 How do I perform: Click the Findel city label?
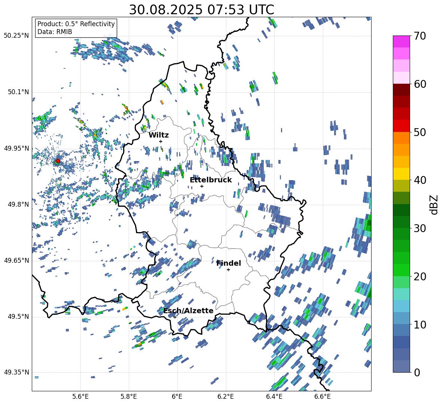tap(229, 263)
